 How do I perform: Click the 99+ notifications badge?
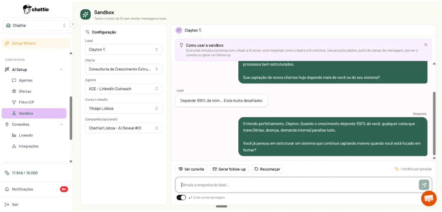64,189
